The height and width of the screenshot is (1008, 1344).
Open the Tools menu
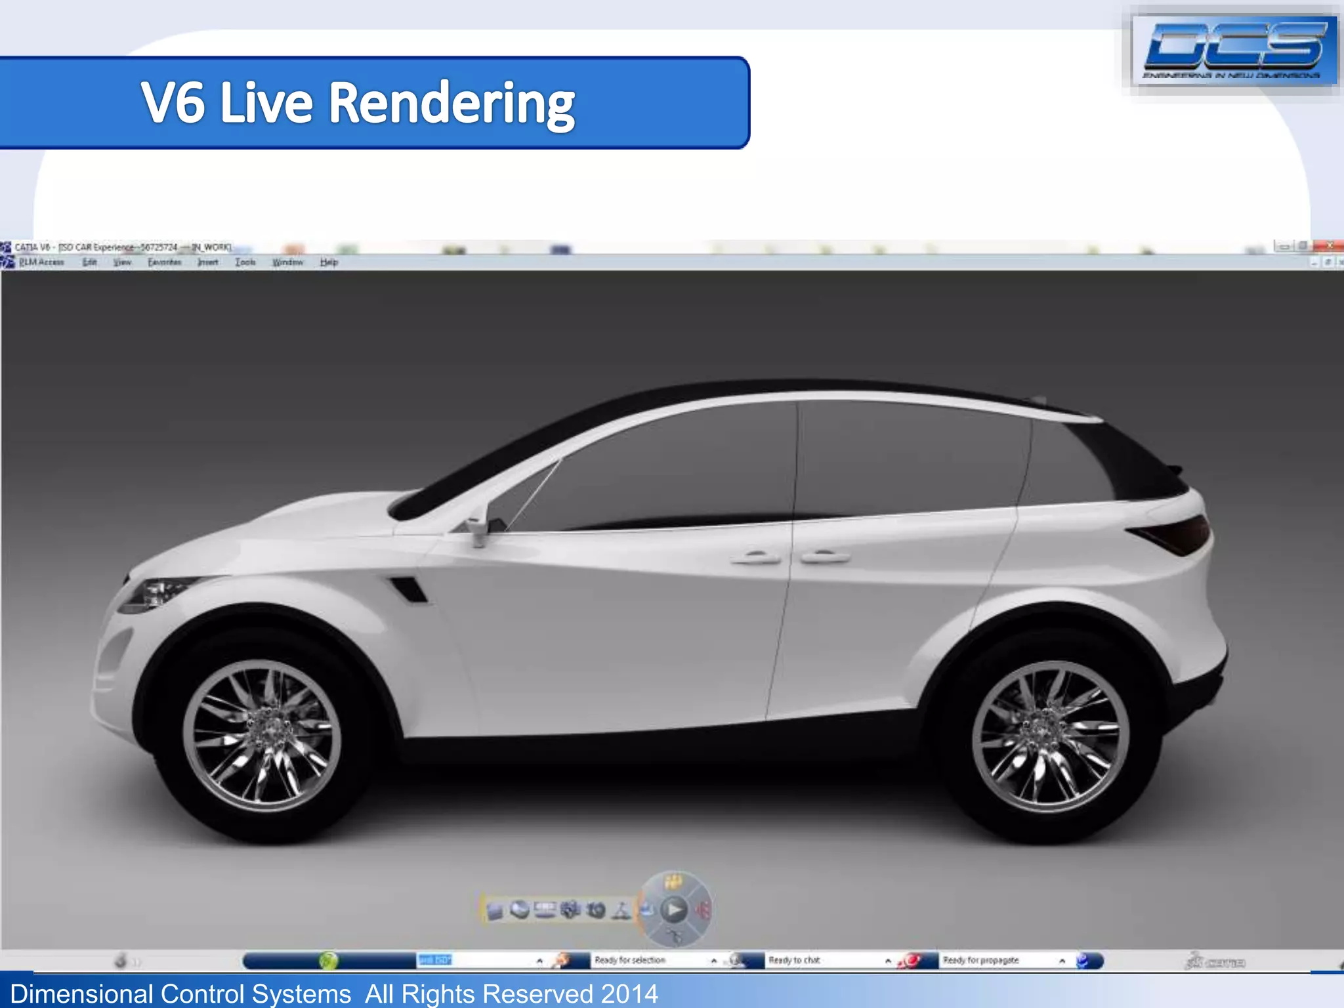tap(245, 262)
